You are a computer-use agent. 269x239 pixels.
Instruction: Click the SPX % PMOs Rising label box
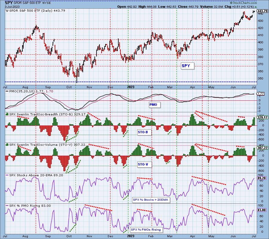pyautogui.click(x=146, y=230)
